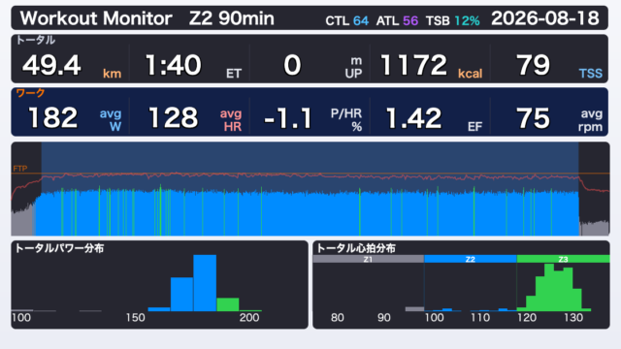This screenshot has width=621, height=349.
Task: Select the Z2 heart rate zone header
Action: point(470,259)
